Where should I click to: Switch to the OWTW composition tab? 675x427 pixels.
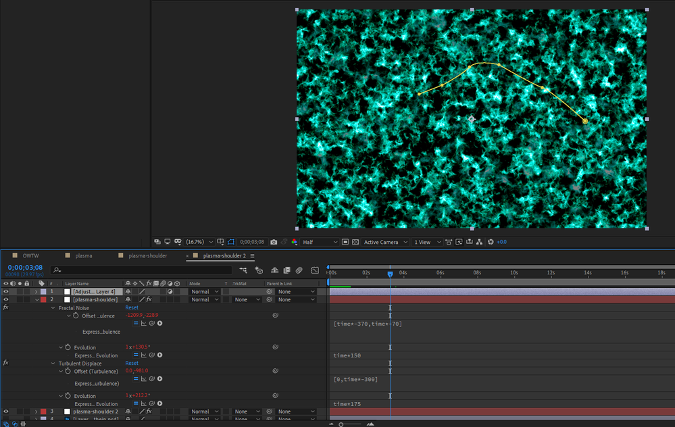[x=31, y=256]
